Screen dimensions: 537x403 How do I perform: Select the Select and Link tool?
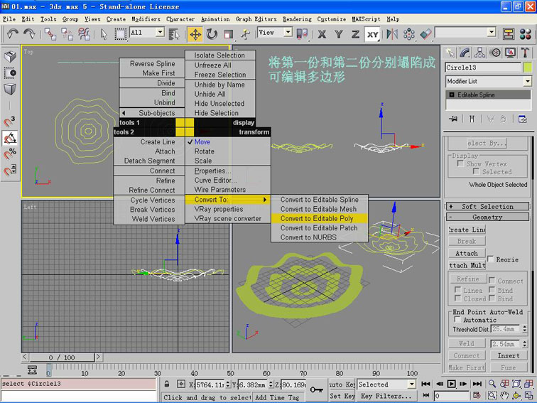[x=50, y=34]
